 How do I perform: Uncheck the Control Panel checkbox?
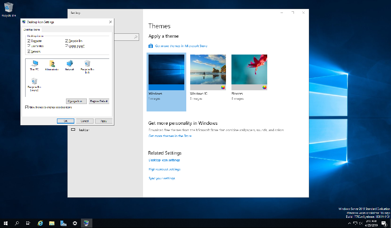coord(66,46)
